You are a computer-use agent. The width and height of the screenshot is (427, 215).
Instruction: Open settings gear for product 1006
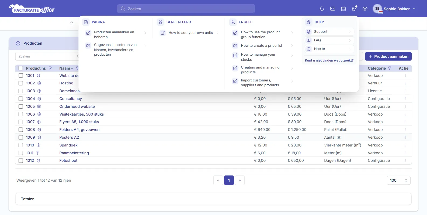coord(39,114)
